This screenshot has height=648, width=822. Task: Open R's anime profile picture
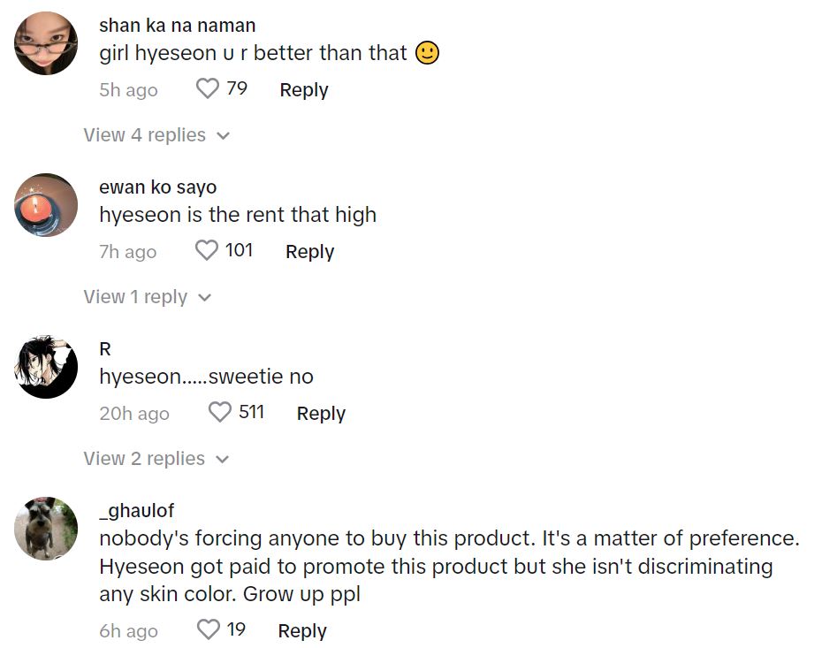[47, 367]
